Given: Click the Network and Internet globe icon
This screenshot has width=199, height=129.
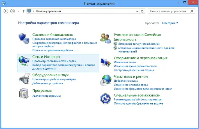Looking at the screenshot, I should pyautogui.click(x=24, y=61).
